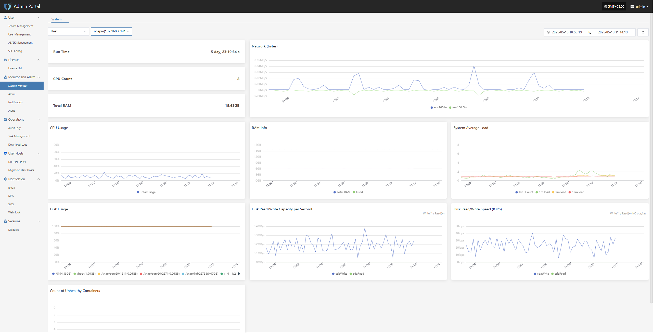Open AS/SK Management page
The image size is (653, 333).
20,43
